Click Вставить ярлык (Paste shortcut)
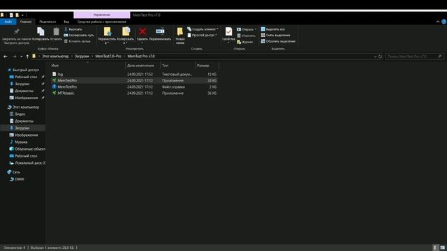The width and height of the screenshot is (447, 251). coord(78,41)
